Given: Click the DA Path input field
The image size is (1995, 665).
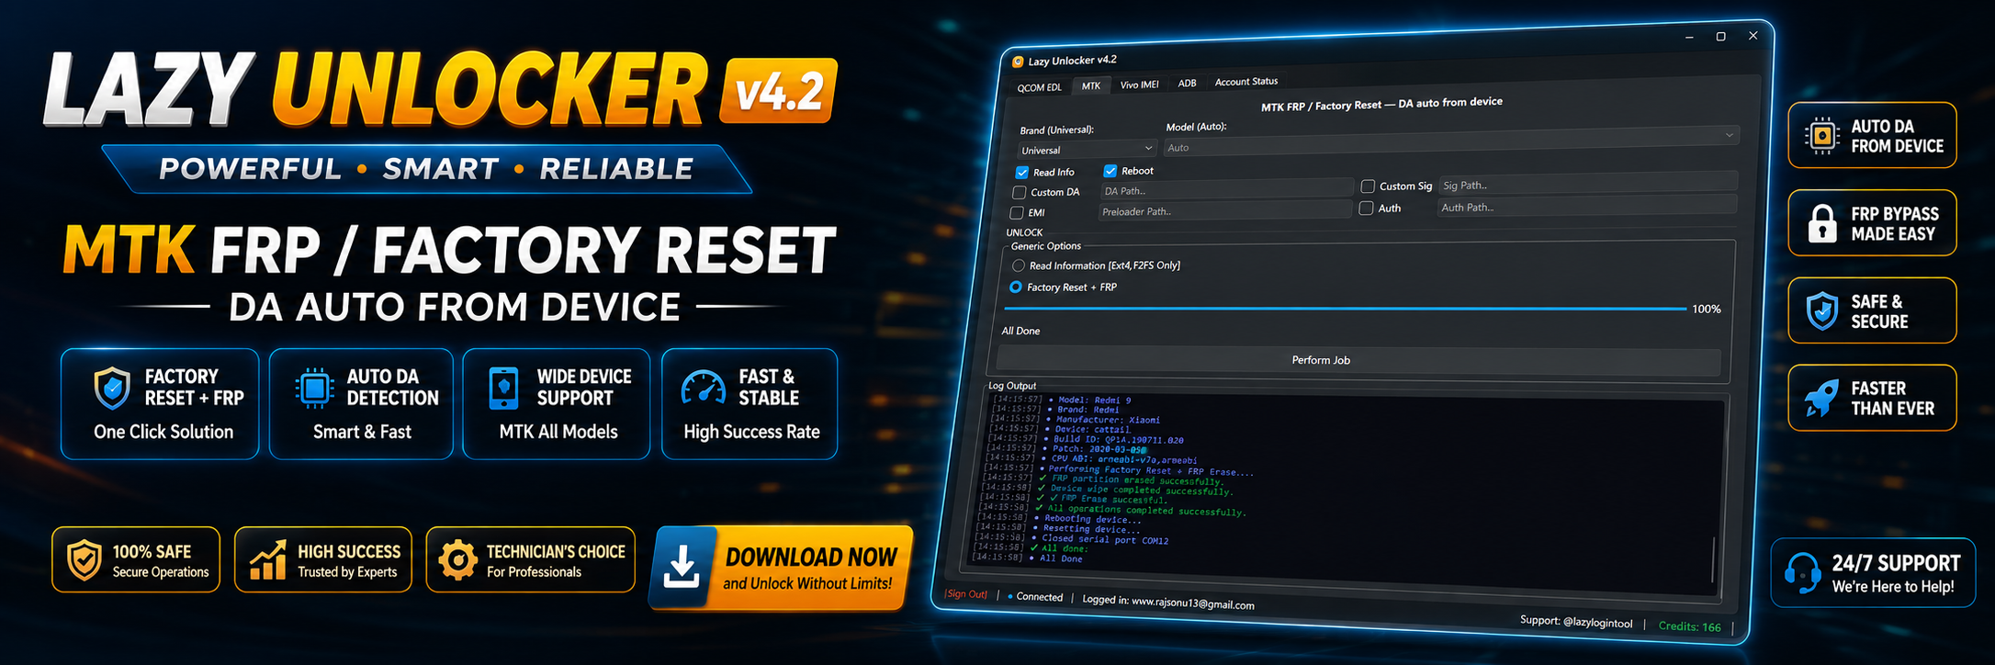Looking at the screenshot, I should coord(1226,190).
